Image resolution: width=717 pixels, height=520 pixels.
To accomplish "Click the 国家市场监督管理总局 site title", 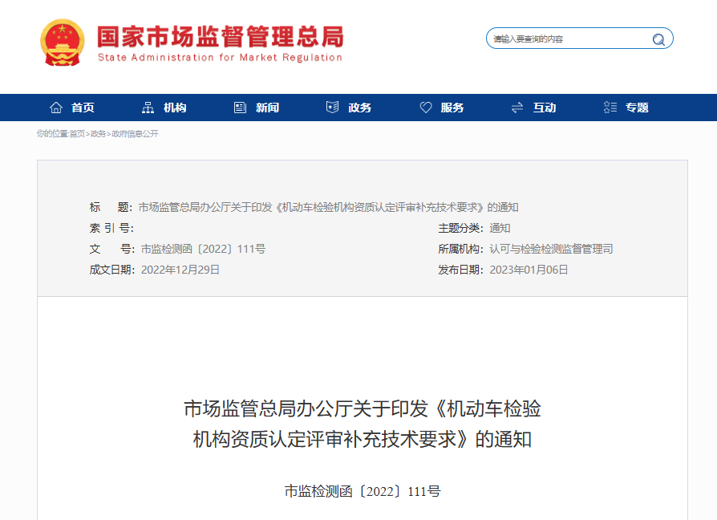I will click(x=220, y=38).
